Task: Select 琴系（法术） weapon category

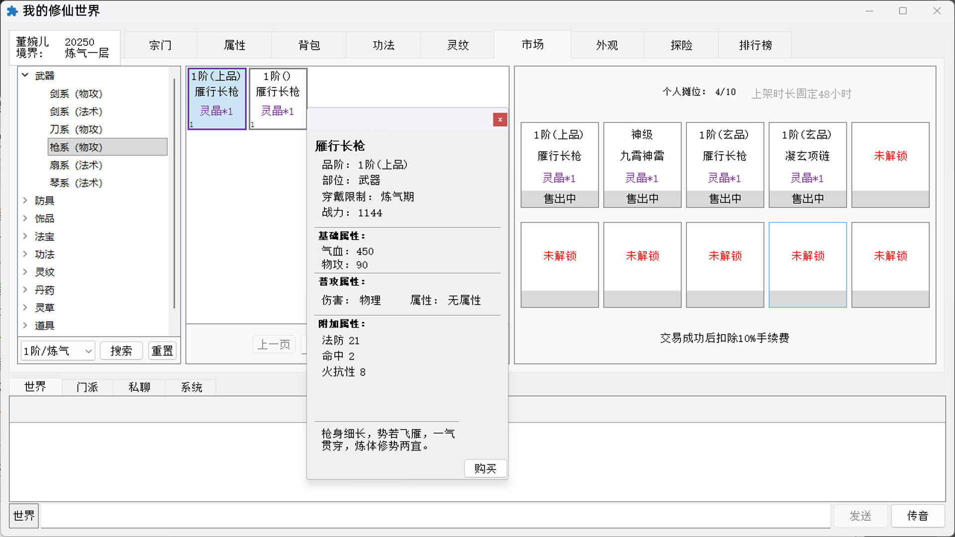Action: (76, 182)
